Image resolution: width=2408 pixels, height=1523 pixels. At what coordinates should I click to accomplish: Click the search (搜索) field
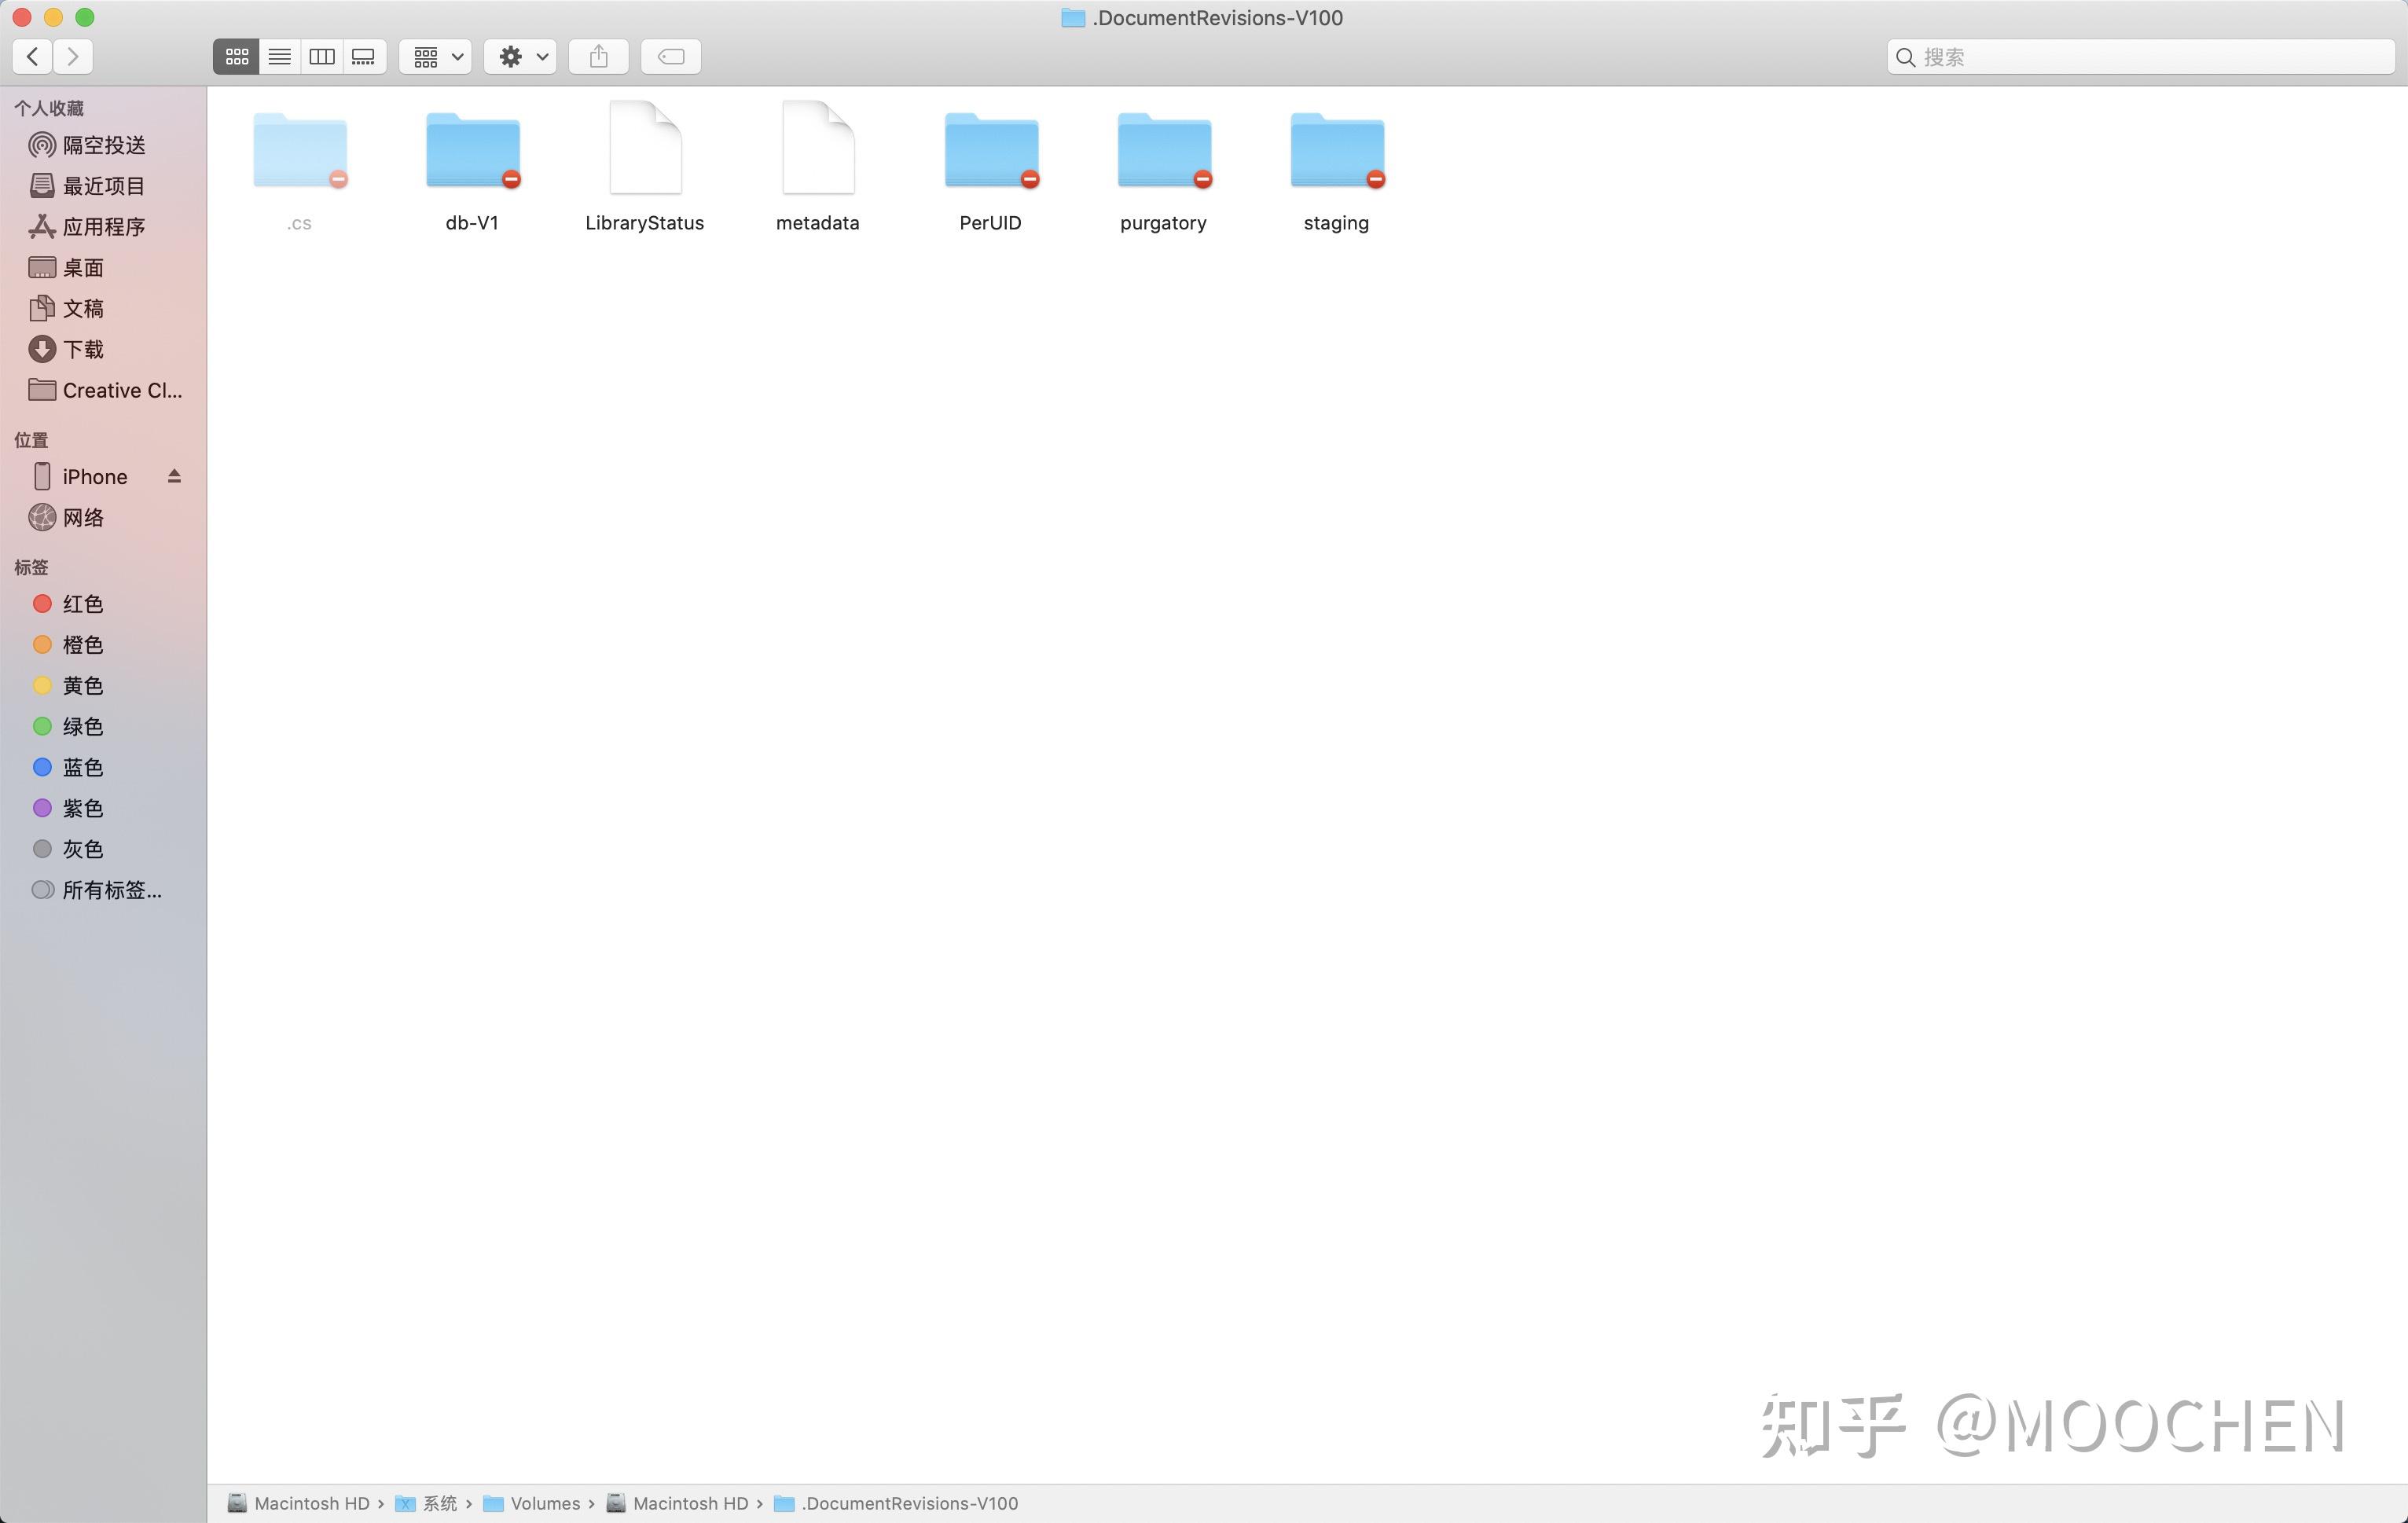tap(2150, 57)
